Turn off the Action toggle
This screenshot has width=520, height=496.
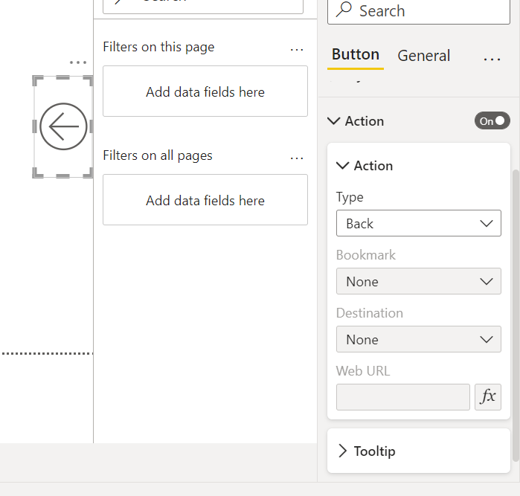pos(492,121)
